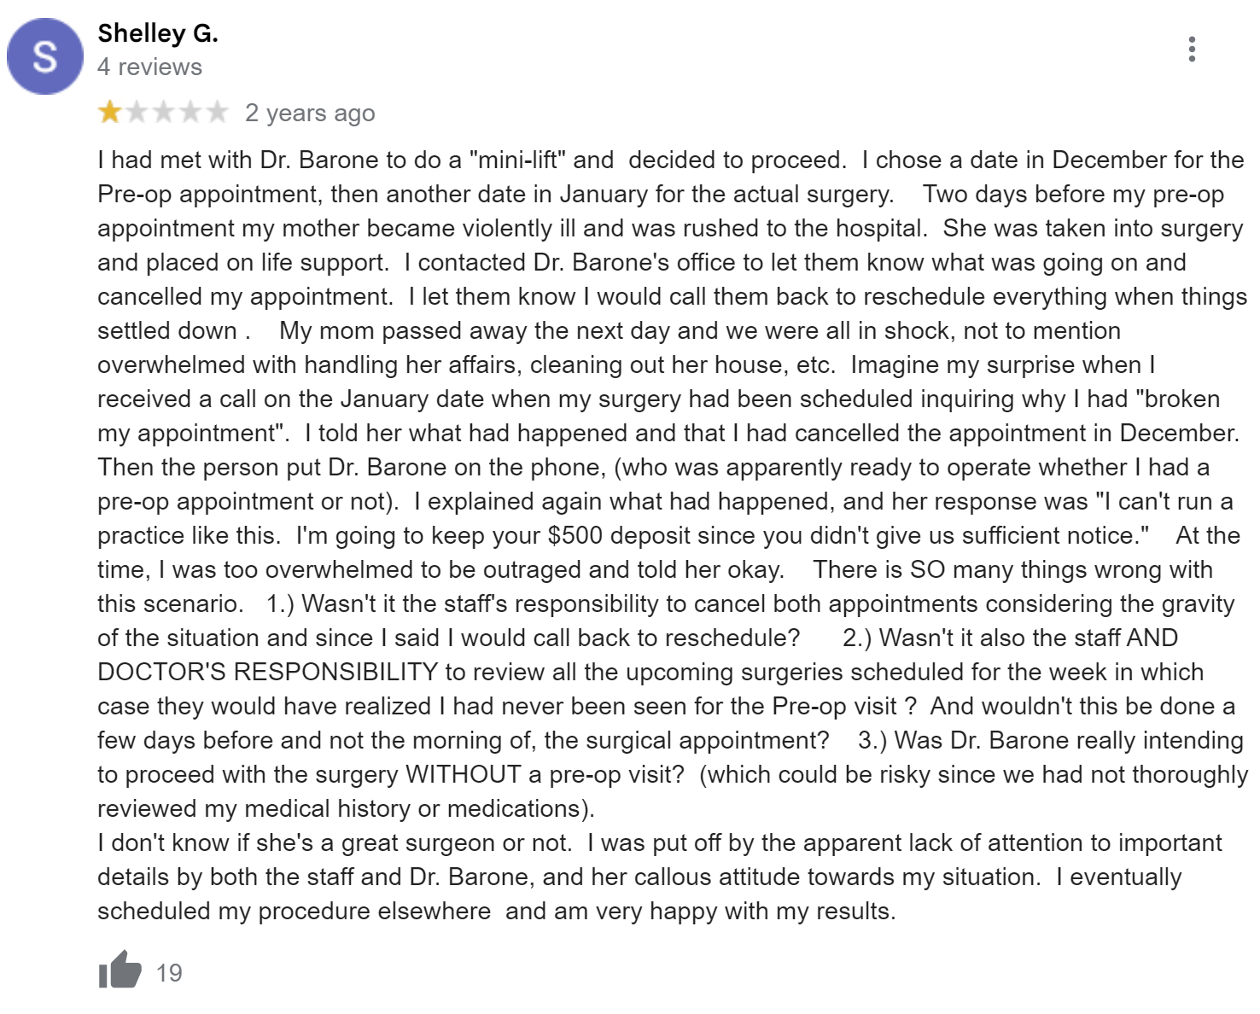Image resolution: width=1260 pixels, height=1014 pixels.
Task: Click the like count '19'
Action: 169,972
